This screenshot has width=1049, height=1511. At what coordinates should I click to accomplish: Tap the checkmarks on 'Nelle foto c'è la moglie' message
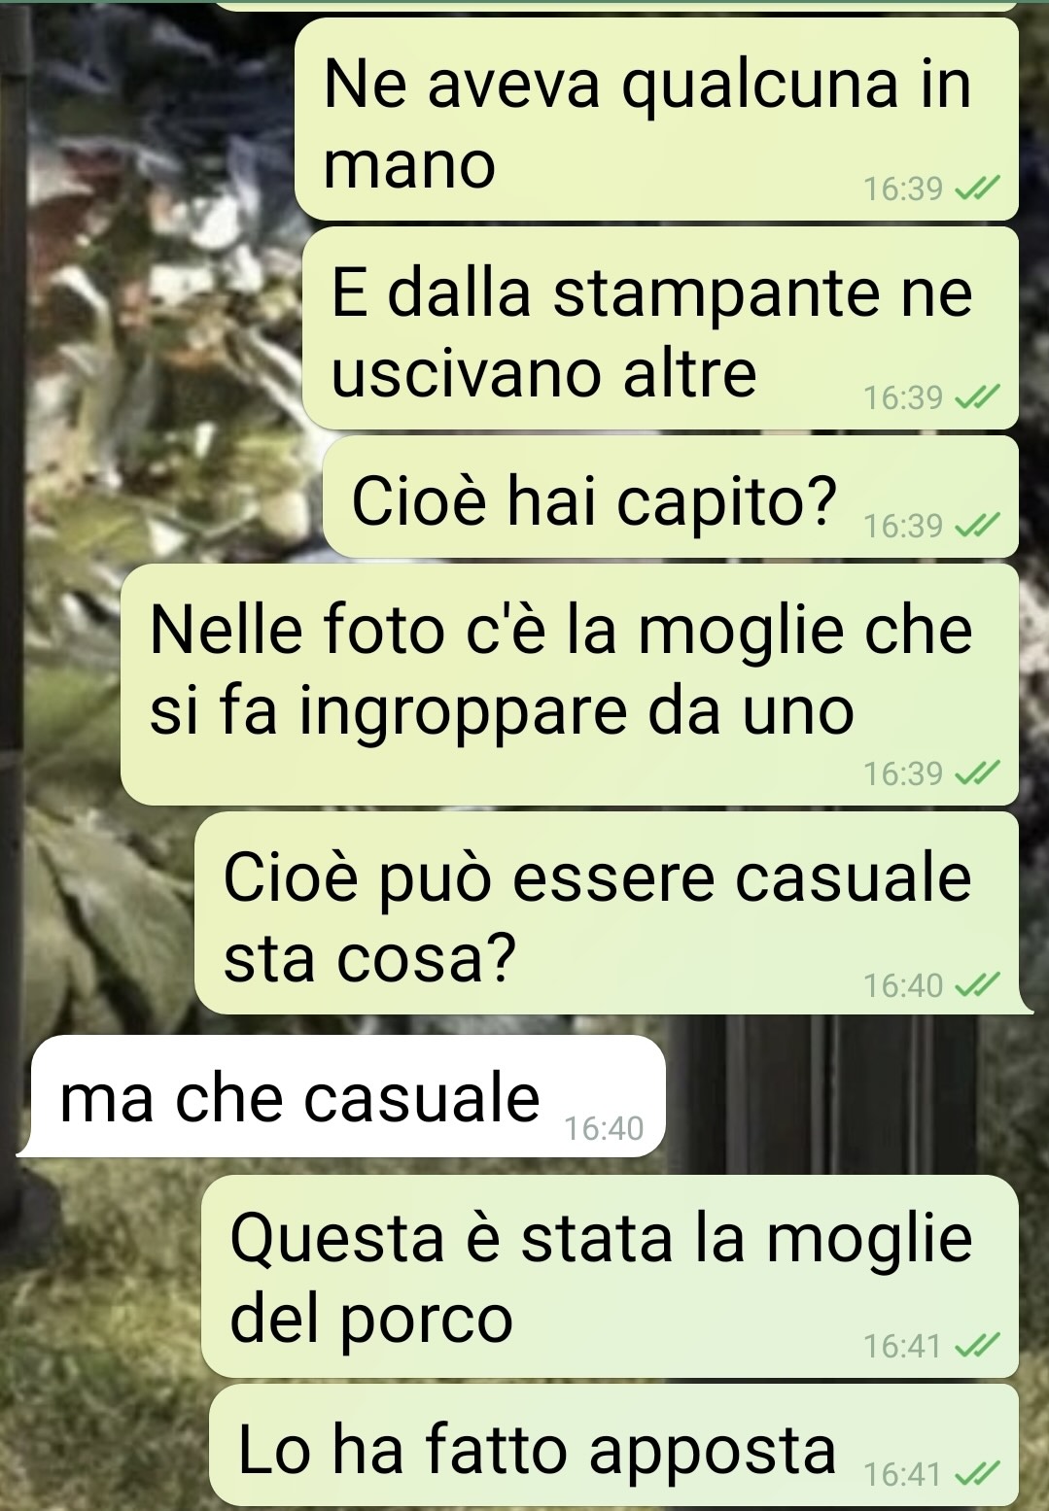pos(976,773)
